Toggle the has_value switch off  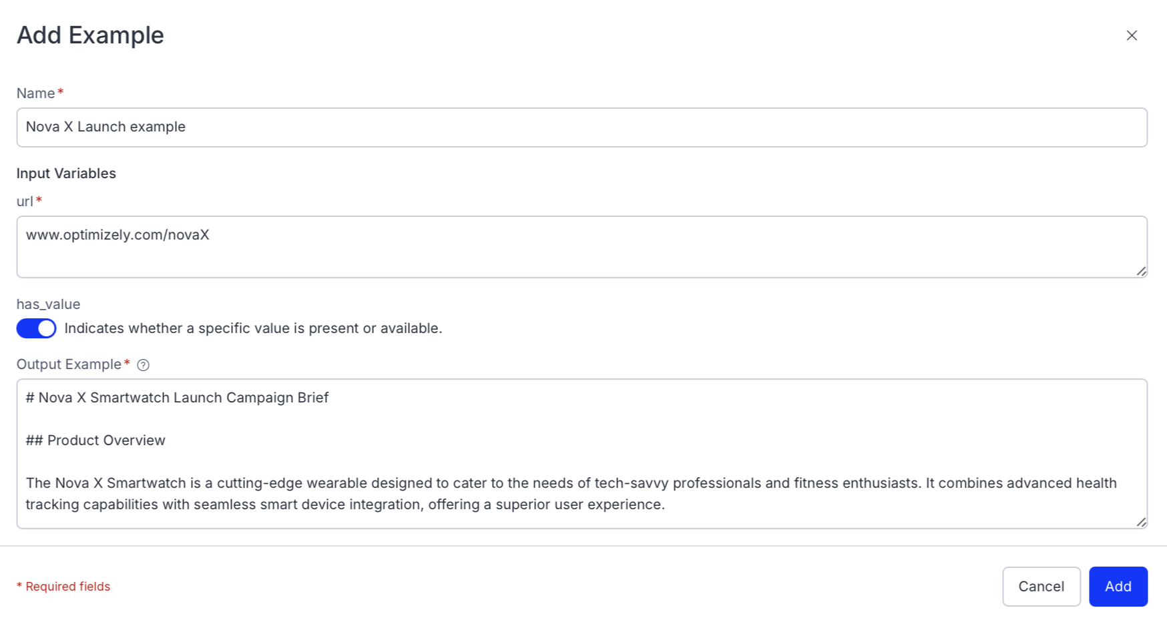click(37, 328)
